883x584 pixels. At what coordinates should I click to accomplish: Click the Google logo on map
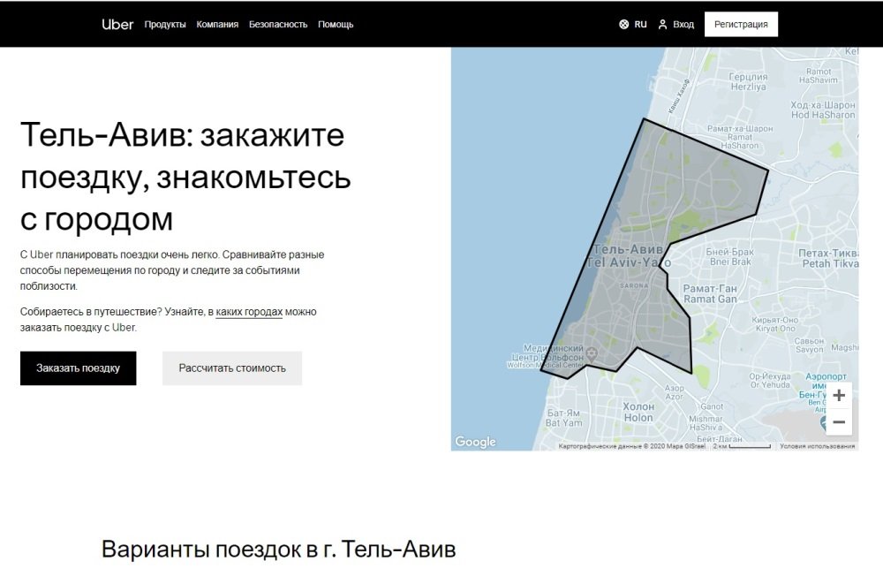click(475, 442)
